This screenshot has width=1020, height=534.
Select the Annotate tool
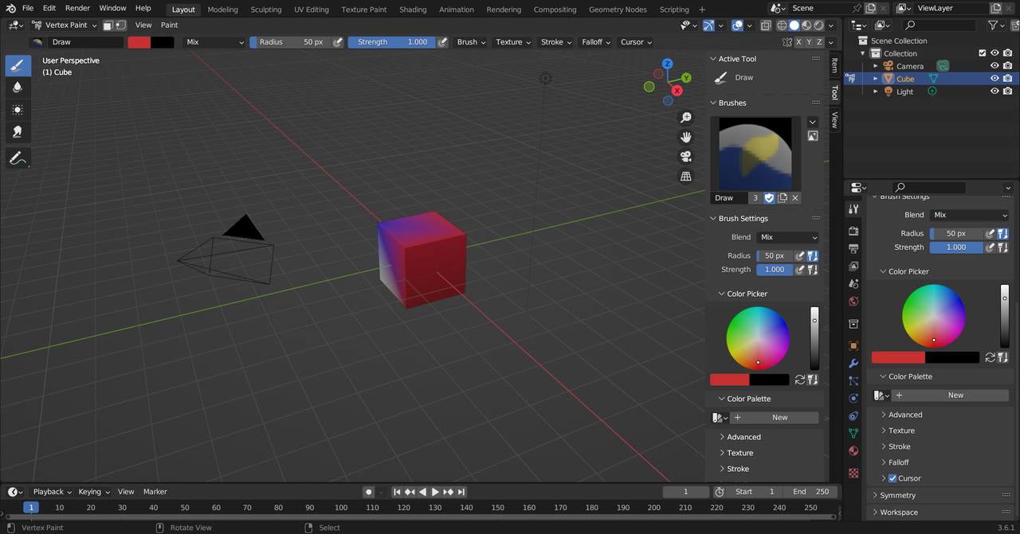18,158
